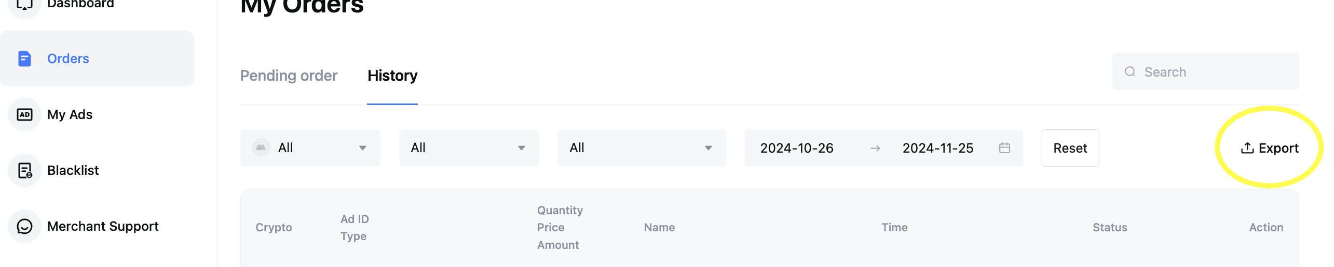The height and width of the screenshot is (267, 1334).
Task: Open My Ads in the sidebar
Action: [x=70, y=114]
